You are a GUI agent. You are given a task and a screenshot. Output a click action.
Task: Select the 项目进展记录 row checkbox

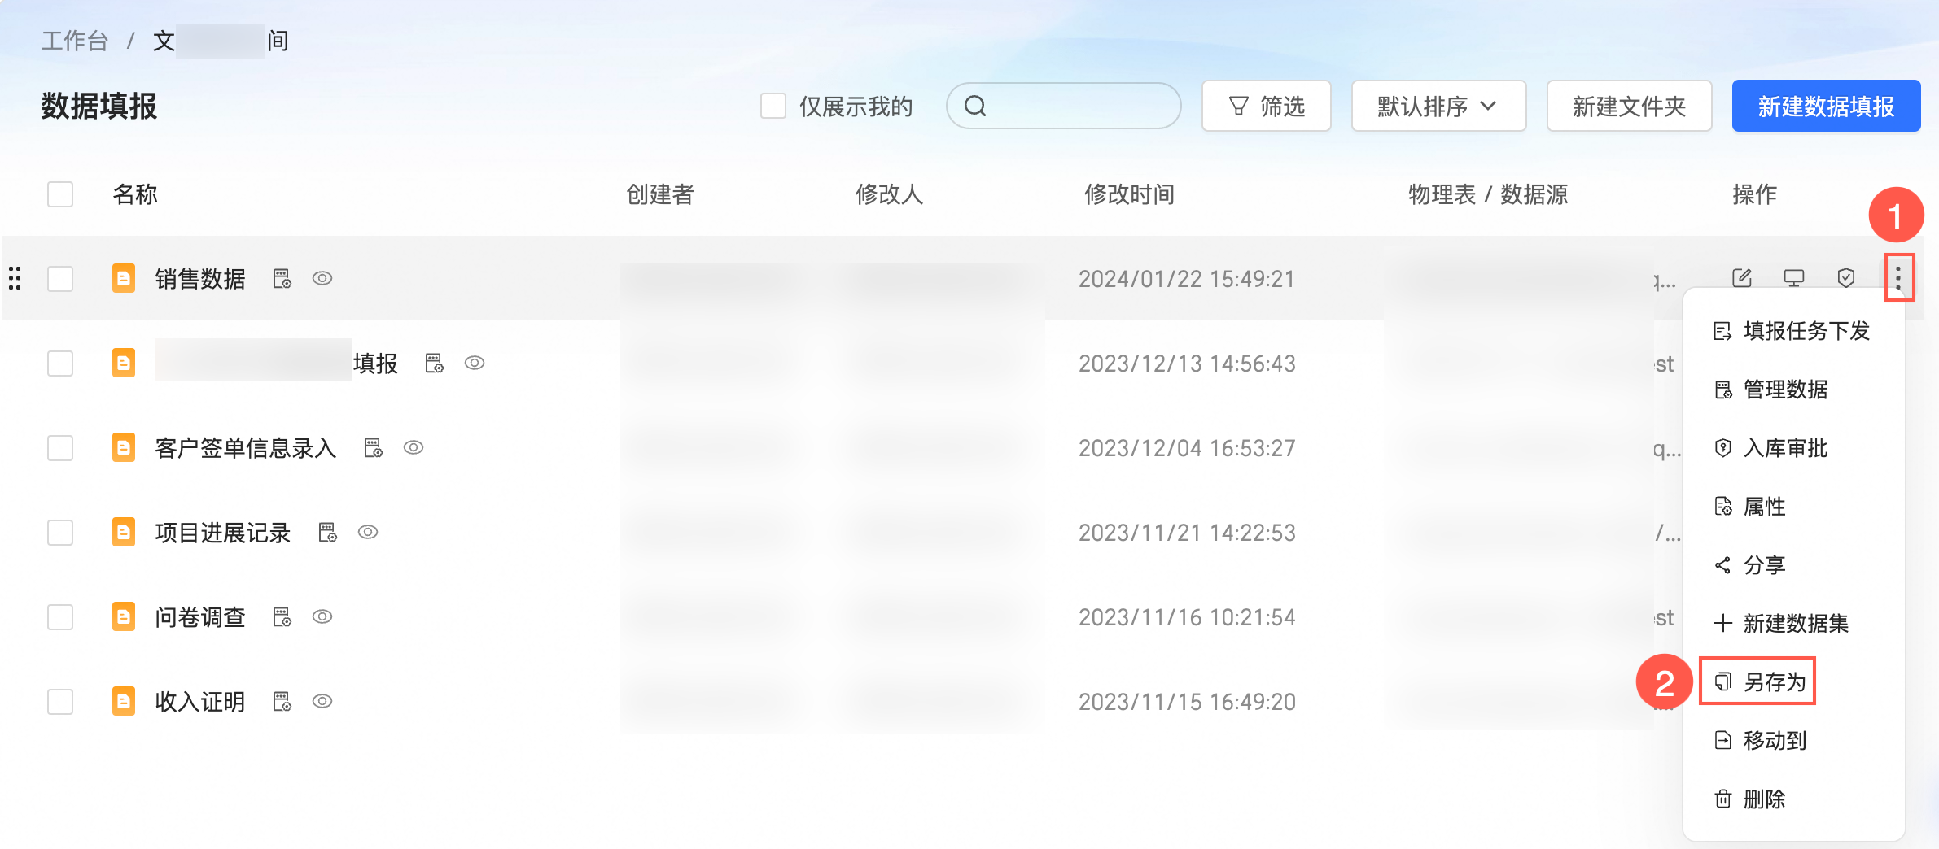(60, 533)
